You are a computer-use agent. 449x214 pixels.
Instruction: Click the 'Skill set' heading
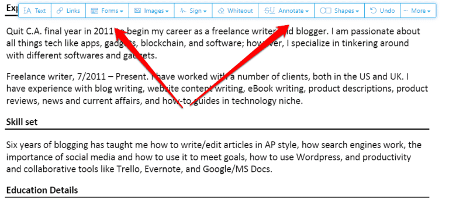pyautogui.click(x=22, y=122)
